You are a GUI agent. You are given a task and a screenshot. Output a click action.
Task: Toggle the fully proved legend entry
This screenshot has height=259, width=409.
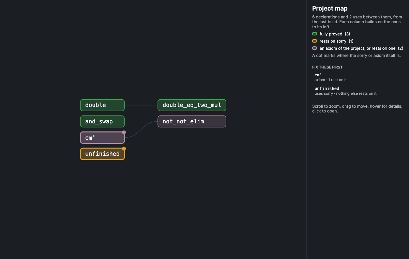[331, 34]
